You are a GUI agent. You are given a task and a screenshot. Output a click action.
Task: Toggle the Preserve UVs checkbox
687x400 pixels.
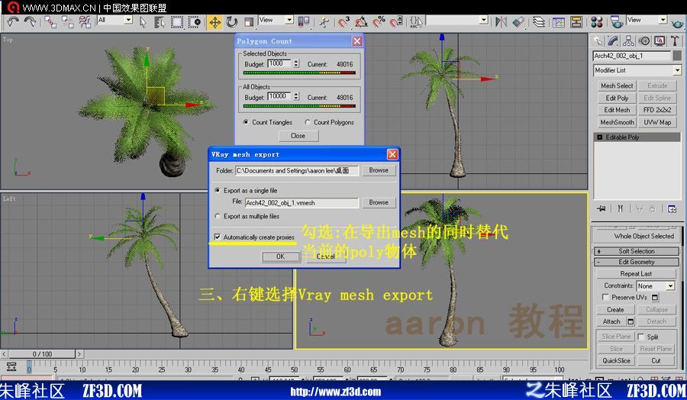pyautogui.click(x=605, y=297)
